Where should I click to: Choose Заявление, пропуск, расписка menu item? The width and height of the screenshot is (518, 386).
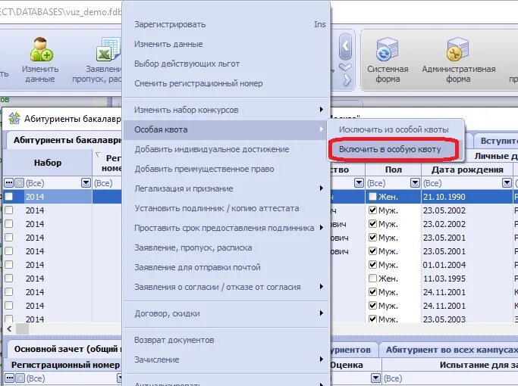coord(226,247)
